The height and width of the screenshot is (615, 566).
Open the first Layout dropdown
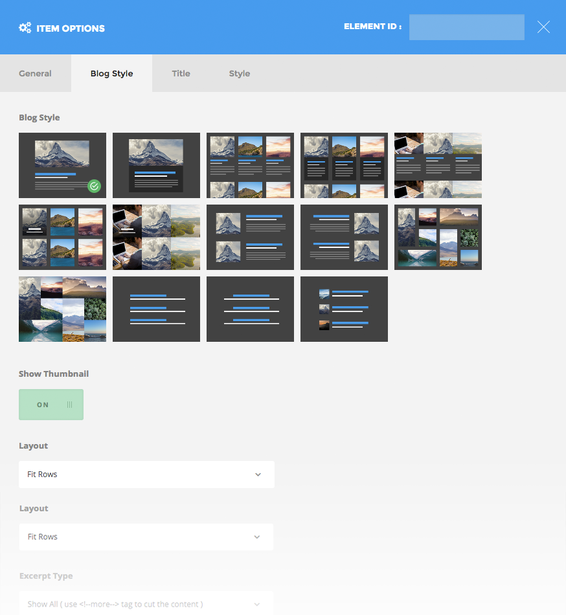tap(146, 475)
